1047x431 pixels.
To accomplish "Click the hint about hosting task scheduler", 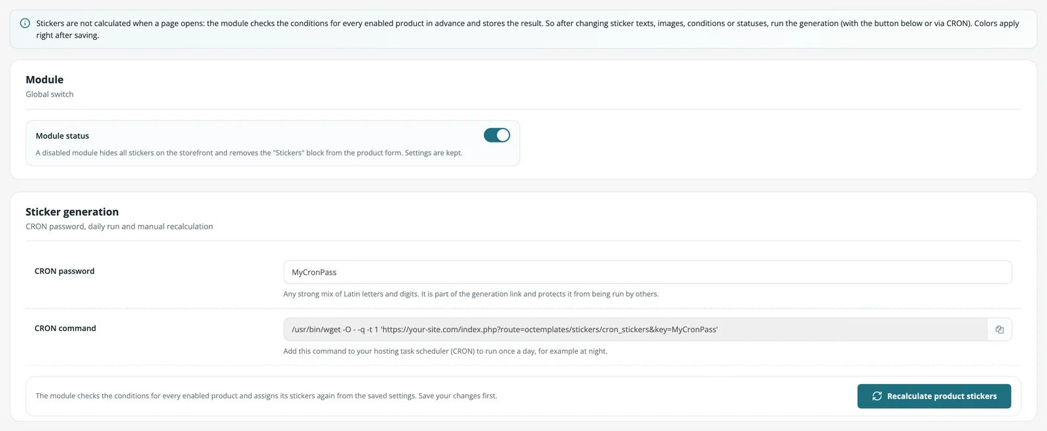I will coord(445,351).
